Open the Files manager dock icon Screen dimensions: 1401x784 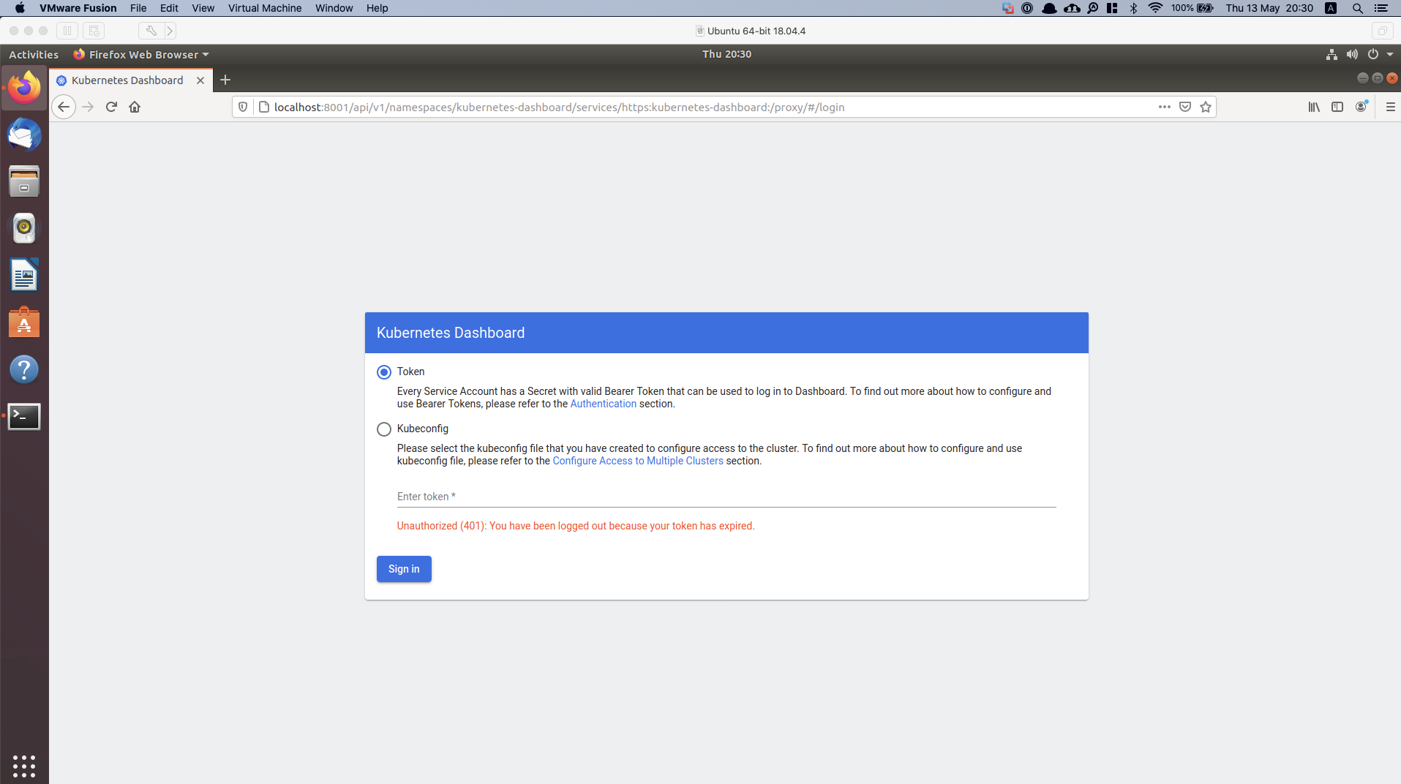coord(24,181)
